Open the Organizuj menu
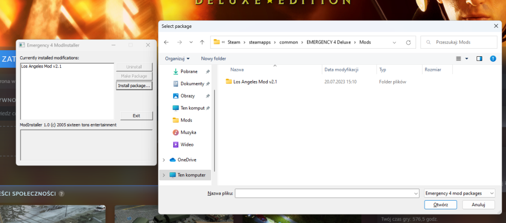 (177, 58)
